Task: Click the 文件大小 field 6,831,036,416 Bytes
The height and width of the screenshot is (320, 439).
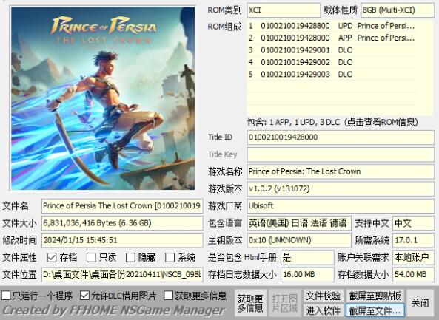Action: coord(122,223)
